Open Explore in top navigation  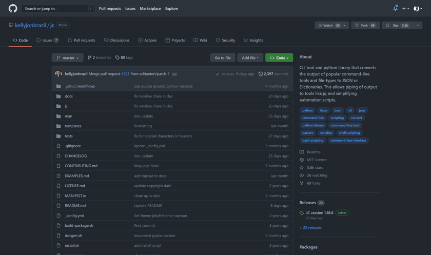pyautogui.click(x=171, y=9)
